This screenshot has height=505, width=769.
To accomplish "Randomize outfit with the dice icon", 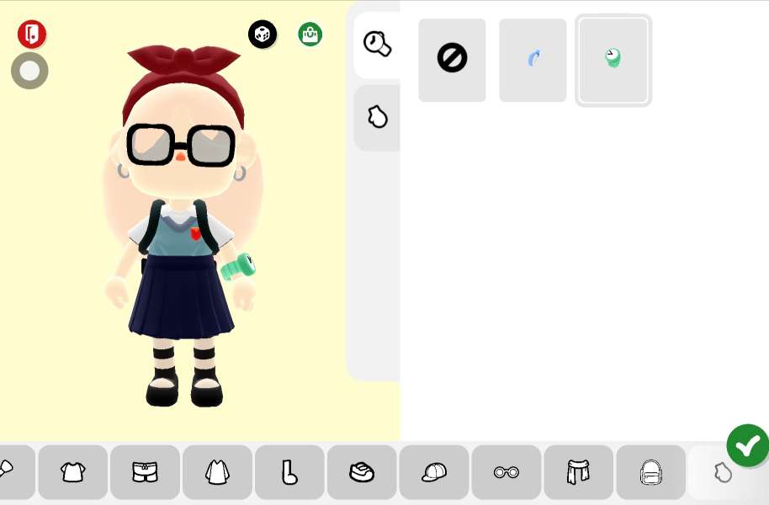I will (x=263, y=35).
